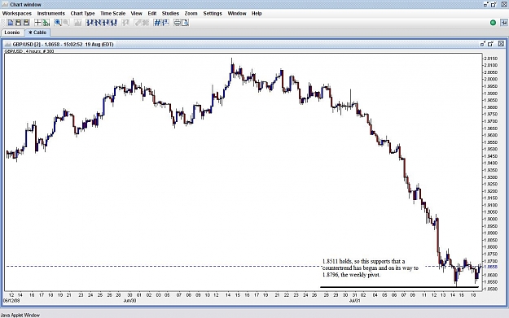The height and width of the screenshot is (318, 509).
Task: Click the 2.0000 price axis label
Action: point(490,79)
